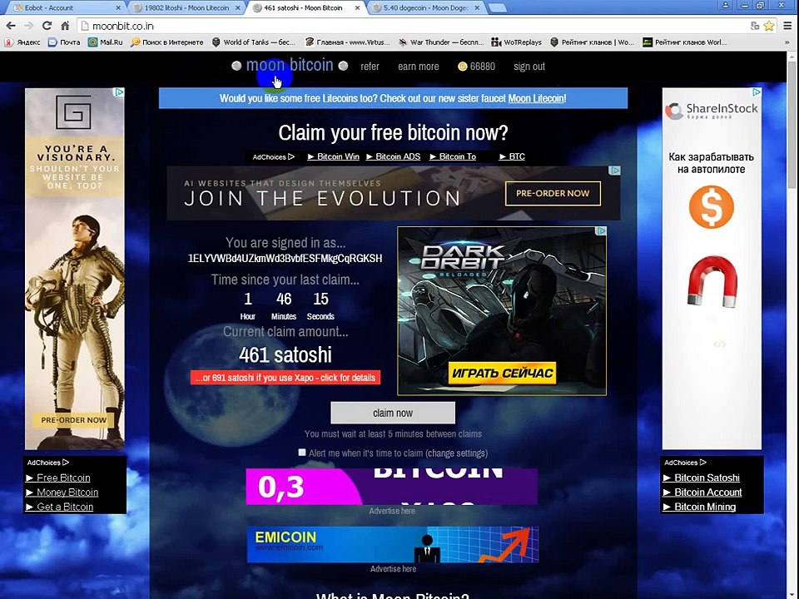The image size is (799, 599).
Task: Open the Chrome menu hamburger icon
Action: click(787, 26)
